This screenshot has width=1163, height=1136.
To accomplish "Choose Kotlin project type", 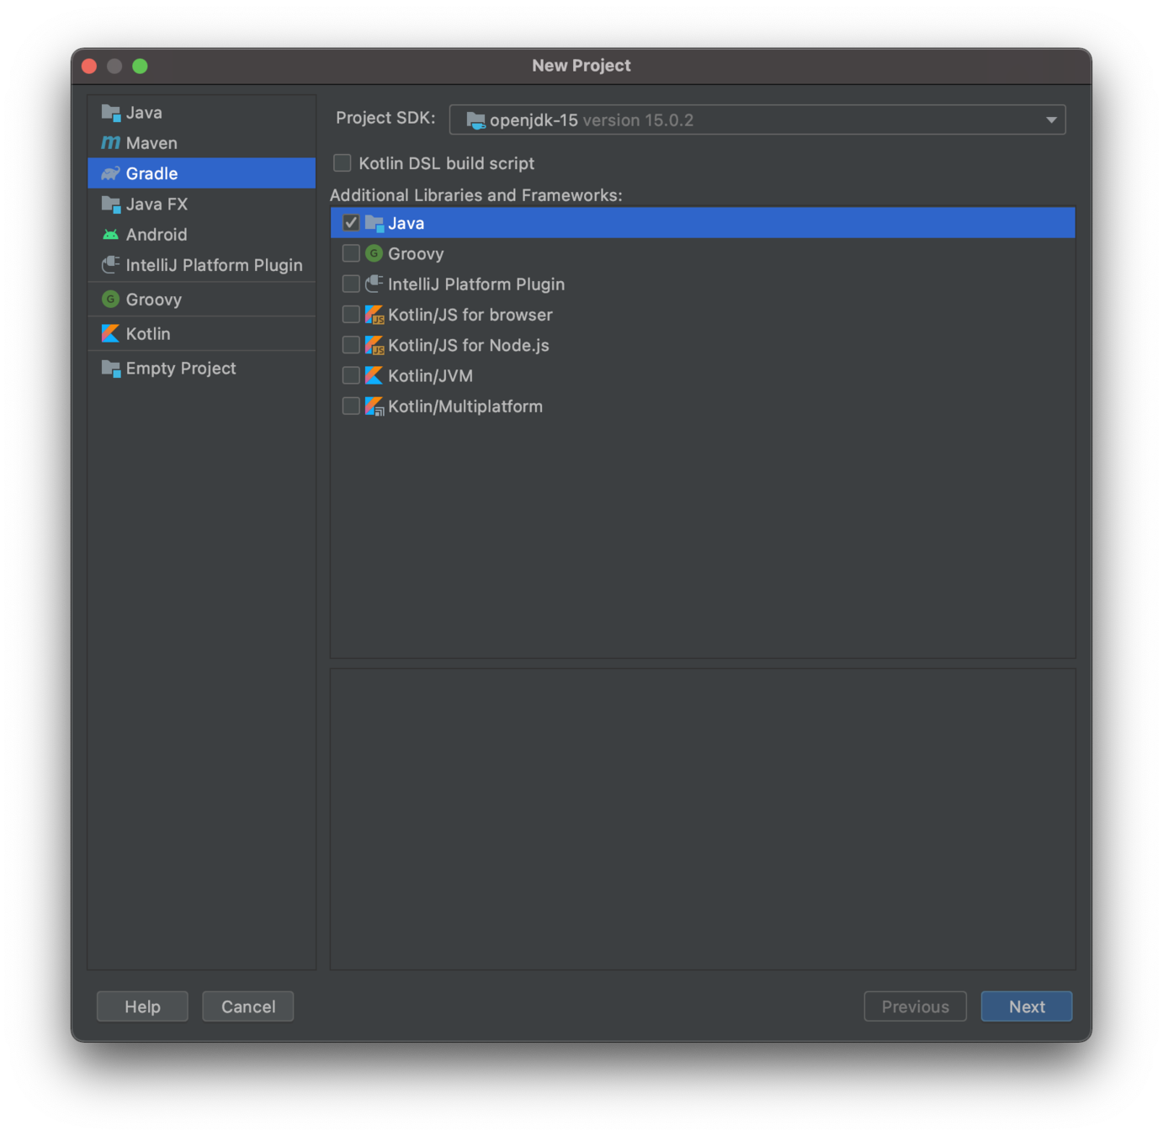I will (202, 333).
